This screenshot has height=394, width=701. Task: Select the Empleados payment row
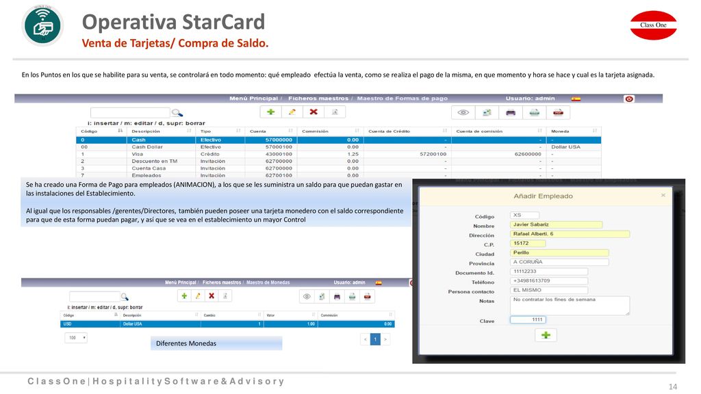click(338, 176)
